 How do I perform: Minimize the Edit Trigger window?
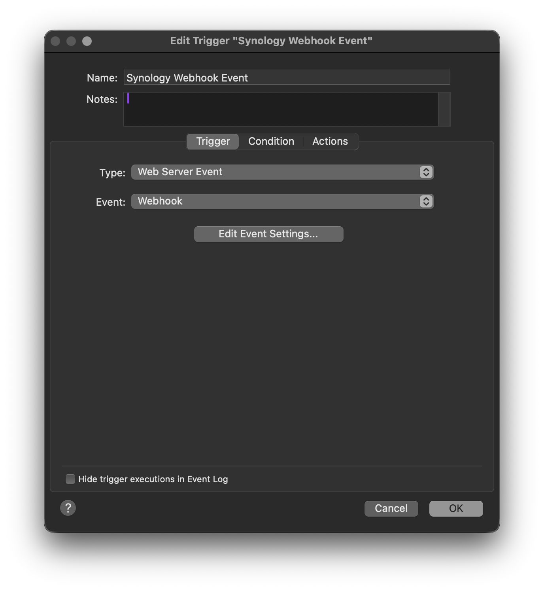(x=71, y=41)
